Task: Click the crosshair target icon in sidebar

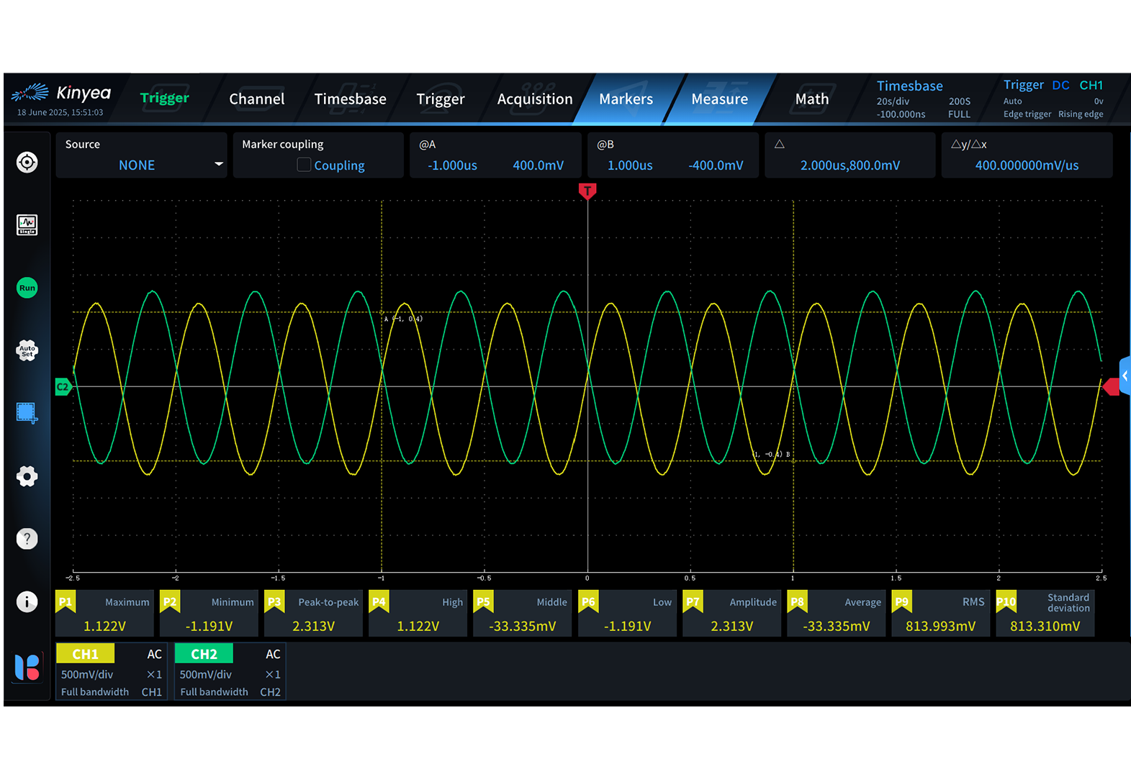Action: (27, 163)
